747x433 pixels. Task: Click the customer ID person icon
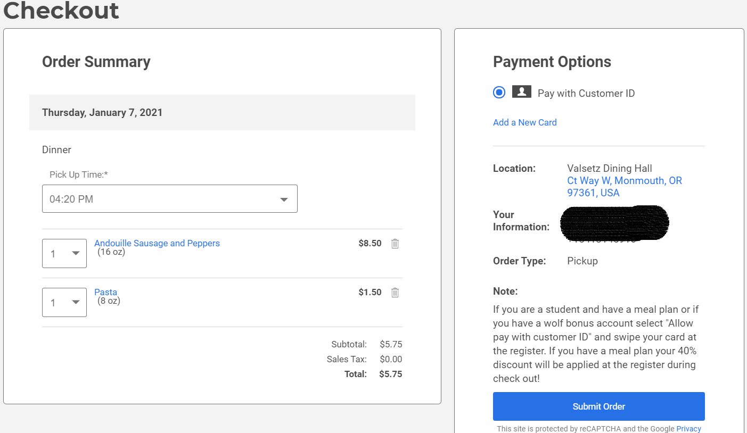coord(522,91)
